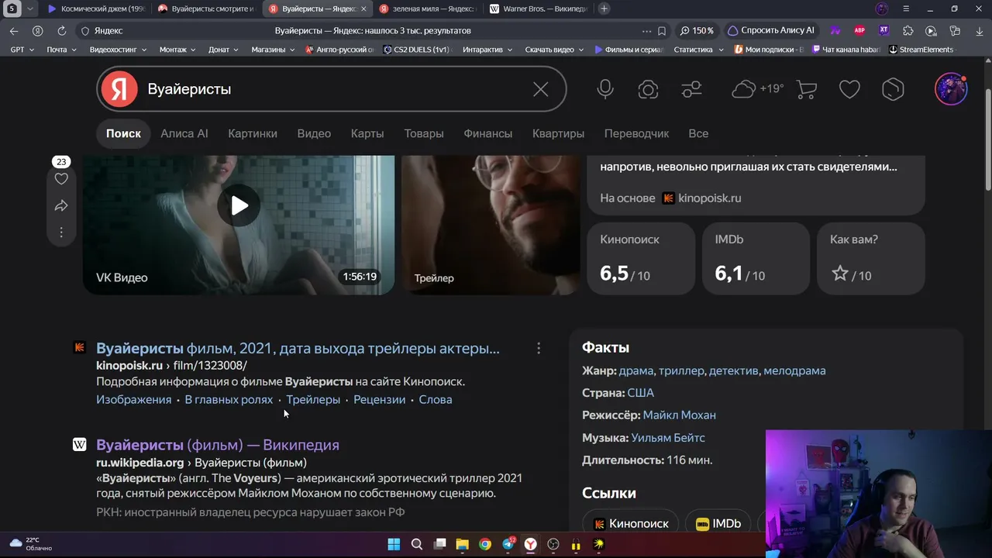Open the Рецензии sitelink
This screenshot has width=992, height=558.
pos(380,400)
